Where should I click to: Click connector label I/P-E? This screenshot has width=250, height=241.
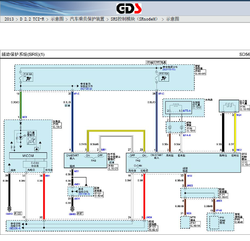[76, 94]
